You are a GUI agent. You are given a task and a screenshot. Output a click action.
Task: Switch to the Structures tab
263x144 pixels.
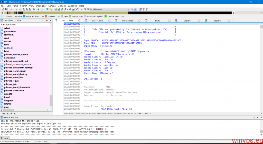(127, 21)
